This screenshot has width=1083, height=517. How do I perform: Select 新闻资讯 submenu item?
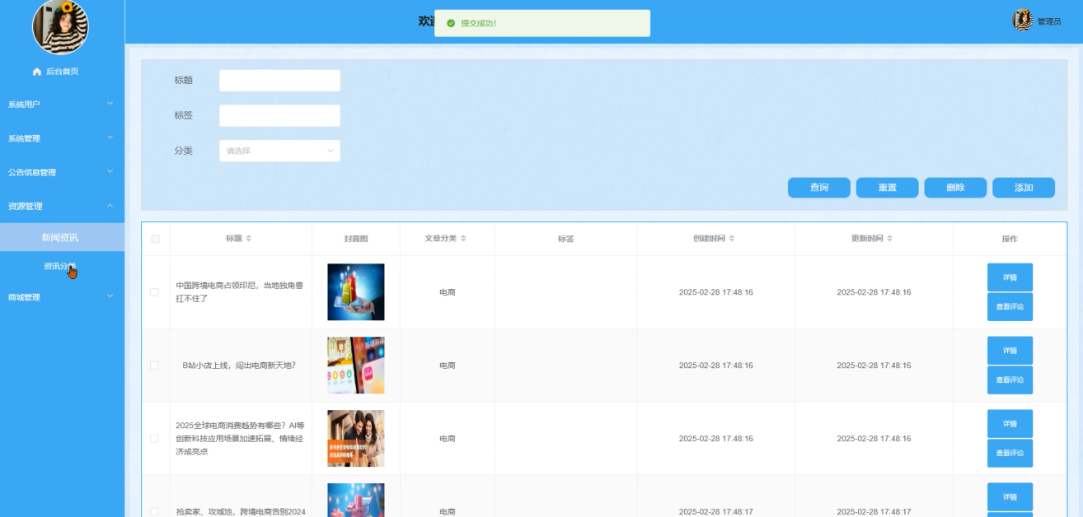62,237
